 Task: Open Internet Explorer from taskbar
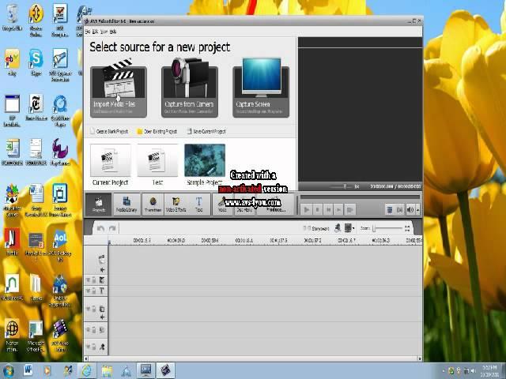tap(86, 371)
